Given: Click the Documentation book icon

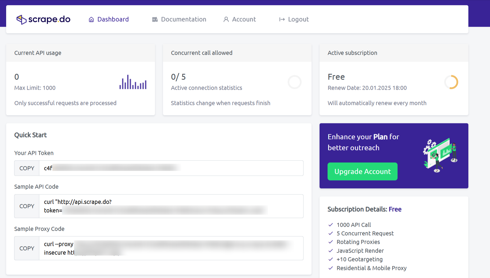Looking at the screenshot, I should point(155,19).
